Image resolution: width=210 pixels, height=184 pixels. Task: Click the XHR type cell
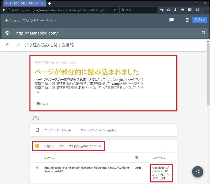click(138, 168)
